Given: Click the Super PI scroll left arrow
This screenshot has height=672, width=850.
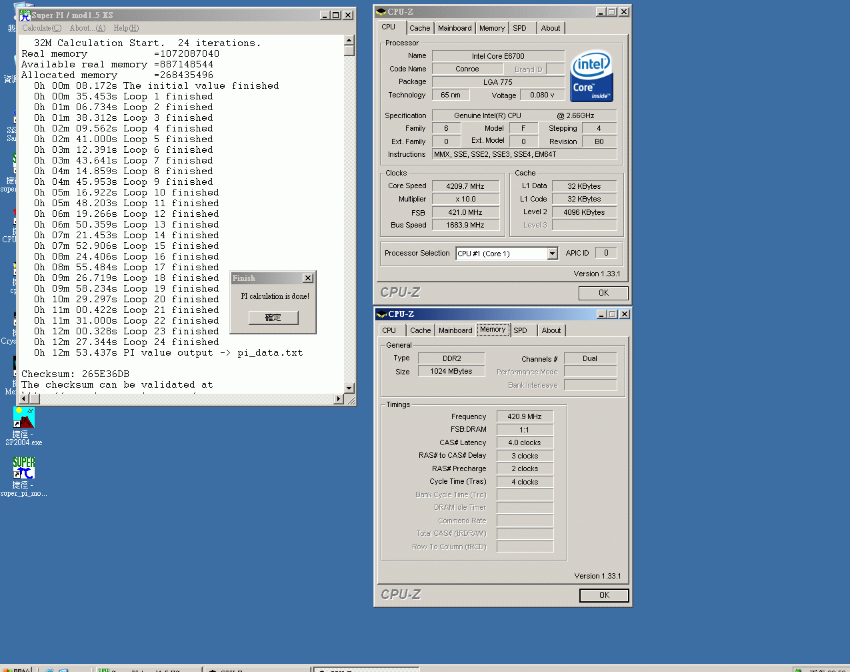Looking at the screenshot, I should tap(25, 399).
